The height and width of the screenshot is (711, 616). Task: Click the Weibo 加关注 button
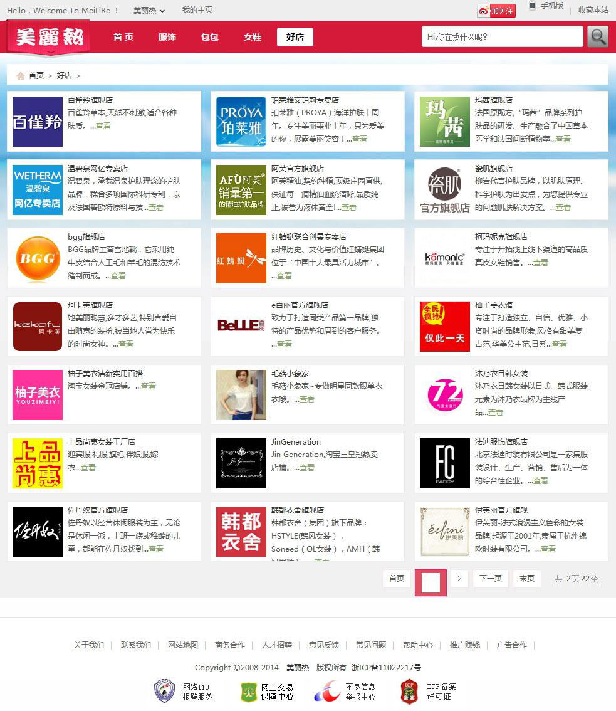point(497,11)
